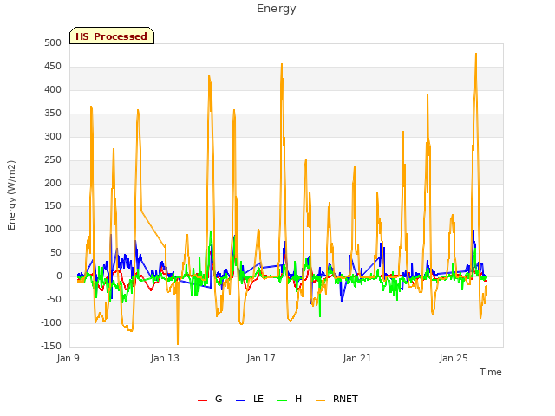Click the Energy chart title
555x416 pixels.
point(276,9)
